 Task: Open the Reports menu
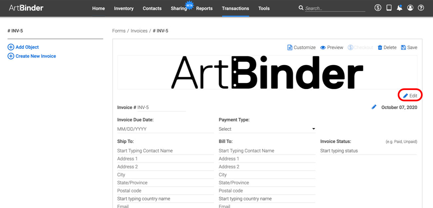pos(204,8)
